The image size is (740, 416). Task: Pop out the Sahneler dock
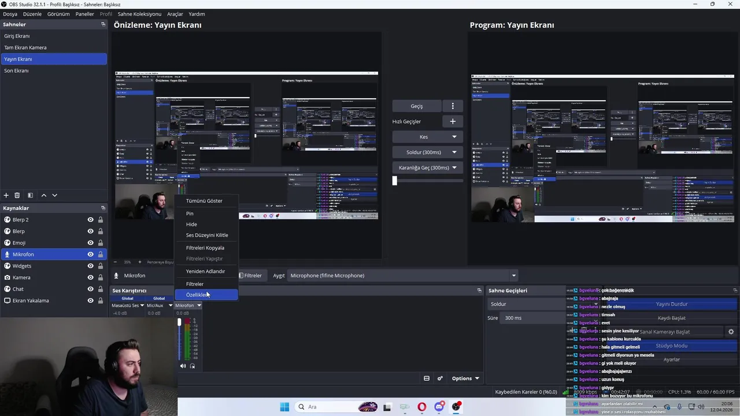pos(103,24)
